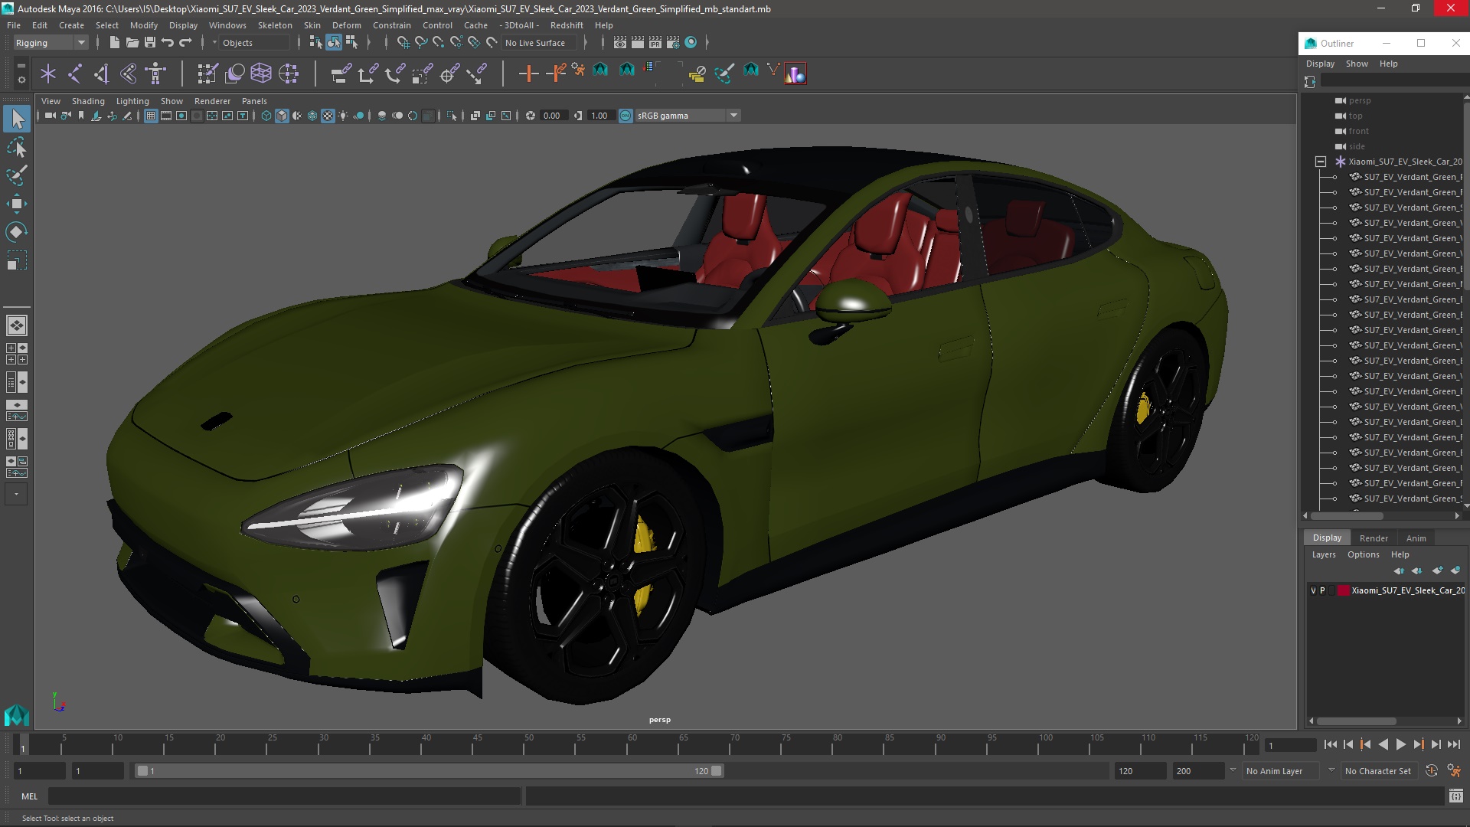Image resolution: width=1470 pixels, height=827 pixels.
Task: Open the Redshift menu
Action: (x=567, y=25)
